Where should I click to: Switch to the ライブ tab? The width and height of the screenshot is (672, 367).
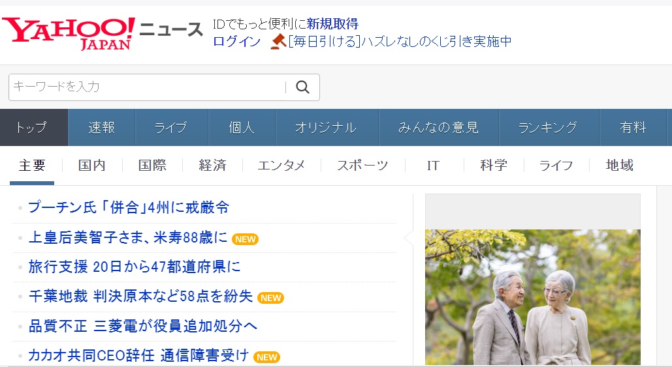click(x=171, y=128)
